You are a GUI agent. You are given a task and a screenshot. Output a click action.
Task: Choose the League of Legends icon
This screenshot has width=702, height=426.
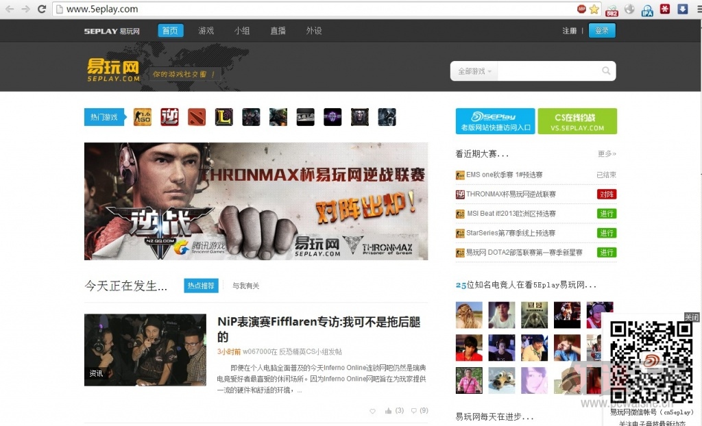tap(223, 117)
